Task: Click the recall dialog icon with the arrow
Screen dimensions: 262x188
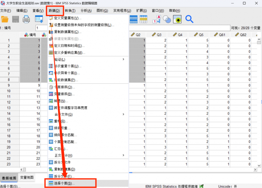Action: 39,19
